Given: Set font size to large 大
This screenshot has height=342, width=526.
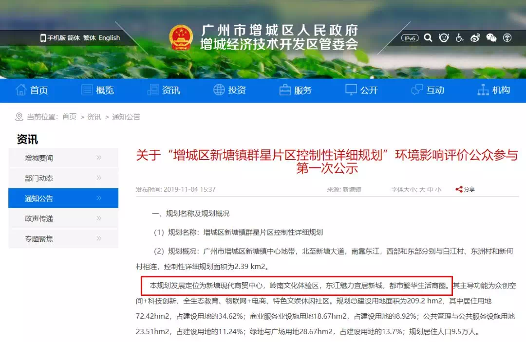Looking at the screenshot, I should (422, 190).
